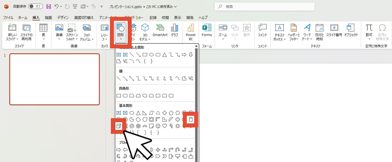This screenshot has width=392, height=162.
Task: Choose the cross plus shape
Action: tap(178, 119)
